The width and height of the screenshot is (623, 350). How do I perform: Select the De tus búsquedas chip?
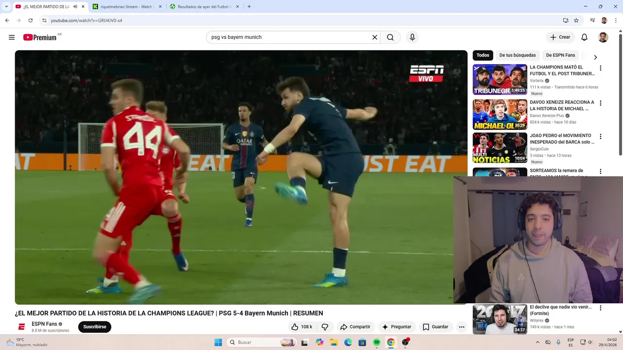pos(517,55)
